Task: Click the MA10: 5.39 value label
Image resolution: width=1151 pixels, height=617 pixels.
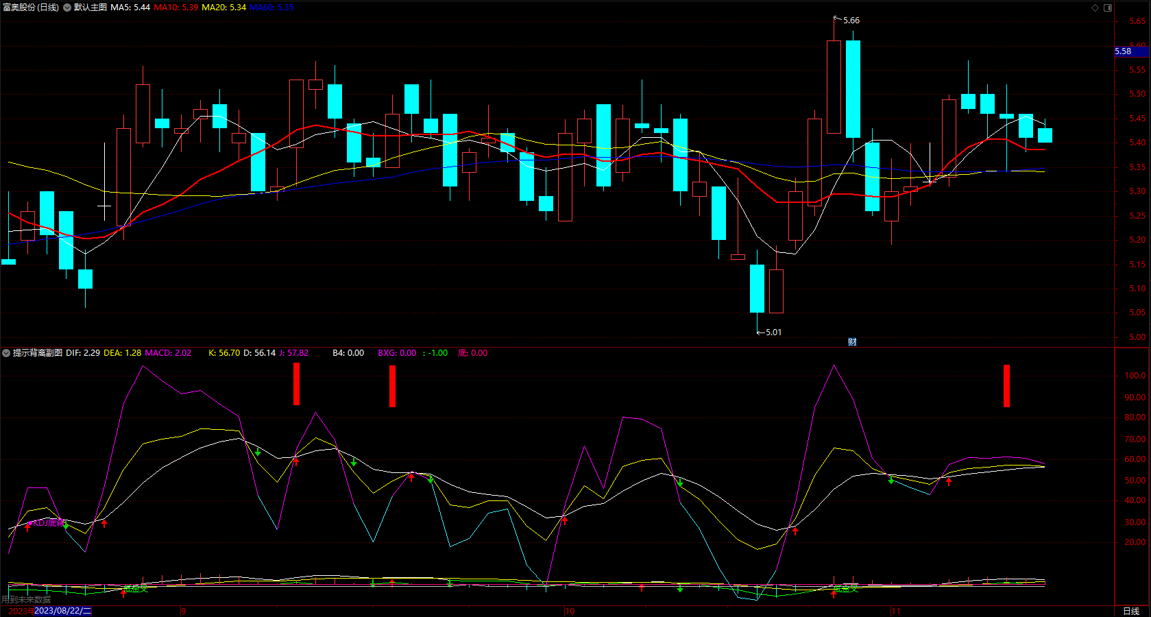Action: click(x=176, y=8)
